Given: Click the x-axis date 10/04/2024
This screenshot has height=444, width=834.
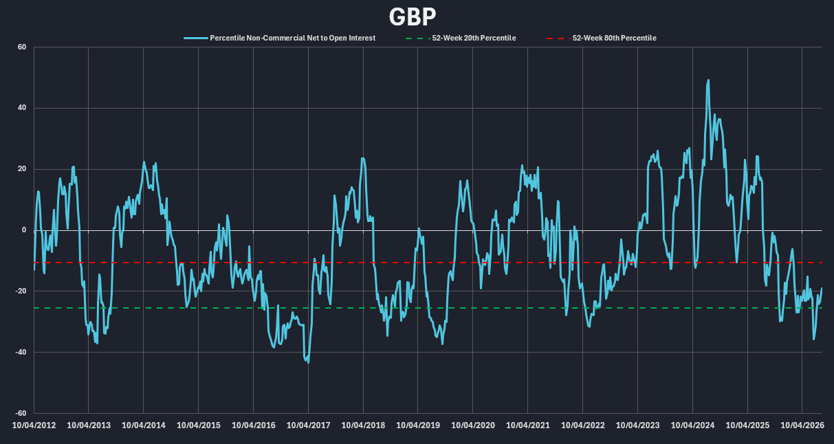Looking at the screenshot, I should tap(692, 425).
